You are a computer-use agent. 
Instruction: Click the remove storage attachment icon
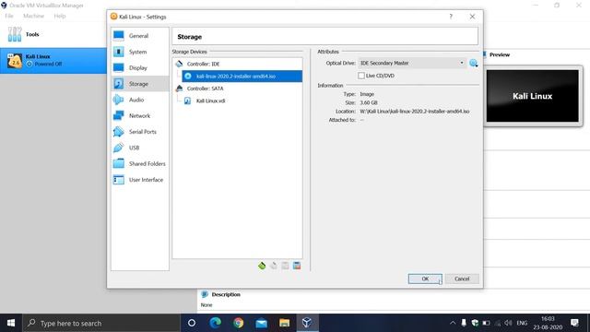(297, 266)
